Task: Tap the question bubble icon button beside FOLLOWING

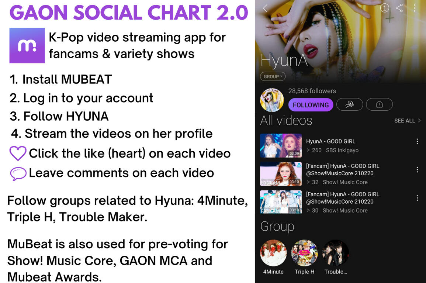Action: pos(379,104)
